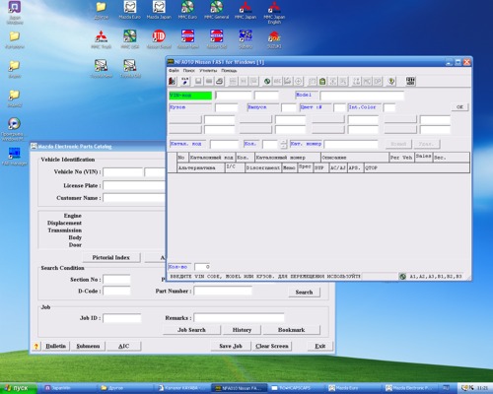This screenshot has width=493, height=394.
Task: Open the Nissan New desktop shortcut
Action: [x=187, y=39]
